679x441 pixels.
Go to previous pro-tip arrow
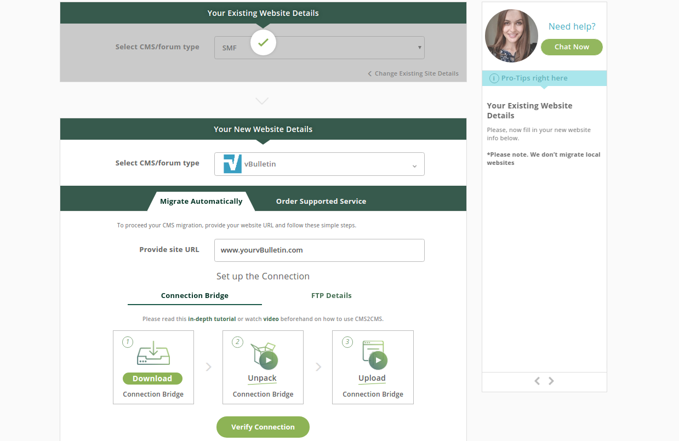pyautogui.click(x=537, y=381)
